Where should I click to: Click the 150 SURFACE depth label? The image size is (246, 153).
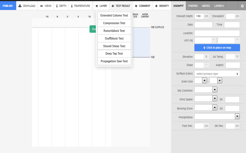pos(157,27)
